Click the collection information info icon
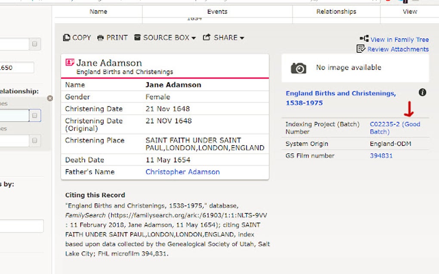 [x=422, y=92]
